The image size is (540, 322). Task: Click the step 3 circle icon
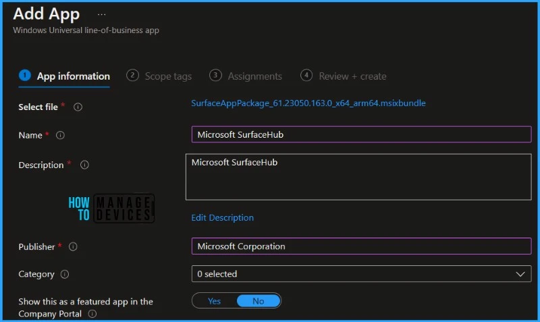pyautogui.click(x=215, y=75)
